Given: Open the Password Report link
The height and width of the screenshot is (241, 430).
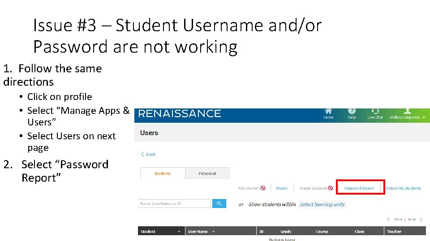Looking at the screenshot, I should coord(359,188).
